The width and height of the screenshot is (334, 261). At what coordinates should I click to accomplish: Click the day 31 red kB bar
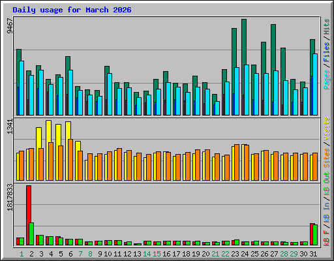(311, 234)
